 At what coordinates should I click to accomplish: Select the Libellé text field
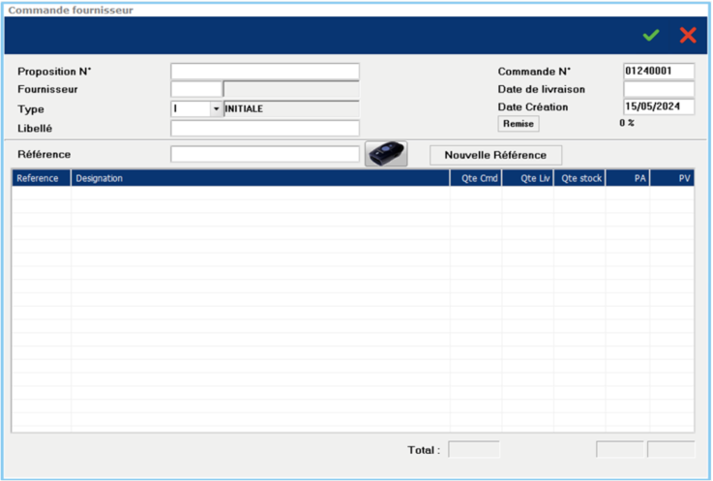264,128
